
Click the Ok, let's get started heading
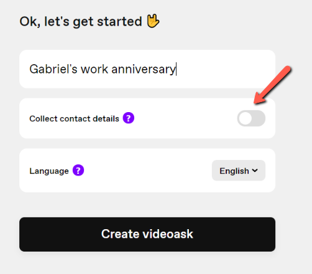coord(89,21)
